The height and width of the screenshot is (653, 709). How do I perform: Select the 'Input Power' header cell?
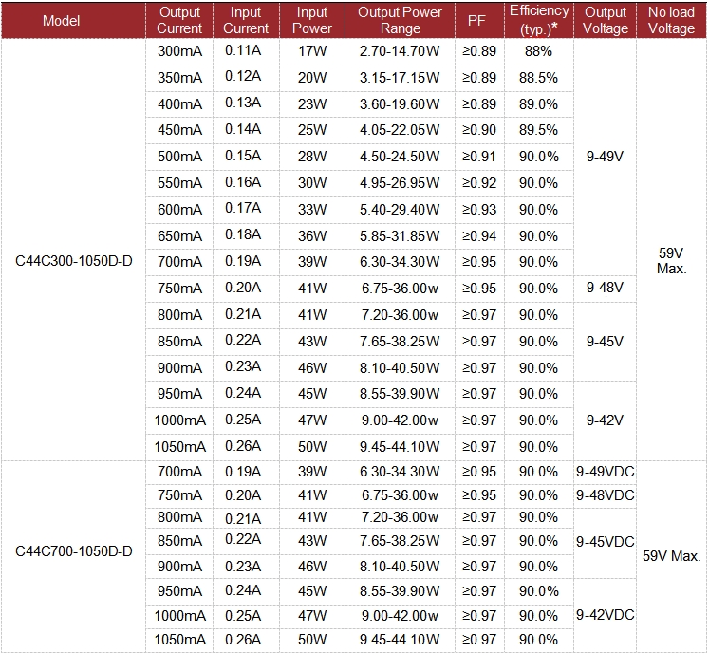pyautogui.click(x=312, y=20)
